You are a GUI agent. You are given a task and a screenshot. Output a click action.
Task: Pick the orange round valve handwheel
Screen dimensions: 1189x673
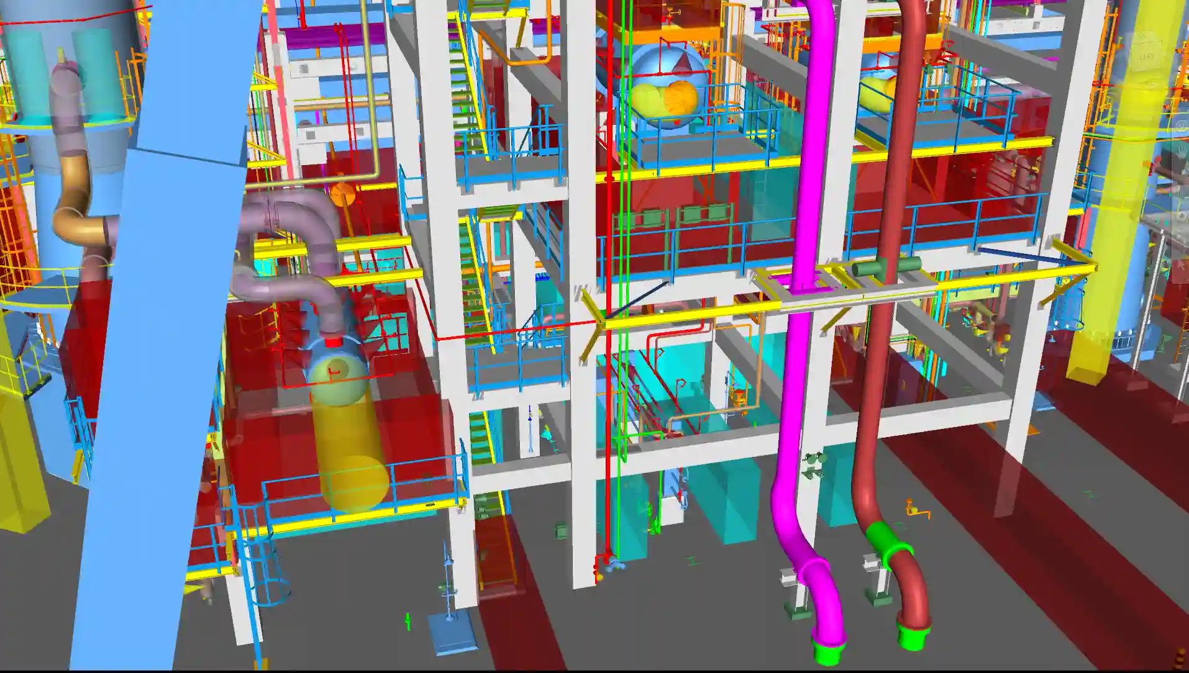click(x=340, y=195)
